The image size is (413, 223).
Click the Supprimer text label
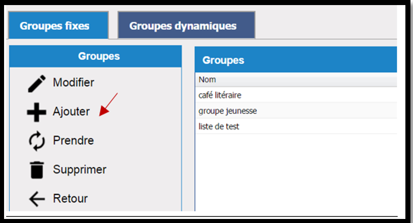[x=80, y=170]
